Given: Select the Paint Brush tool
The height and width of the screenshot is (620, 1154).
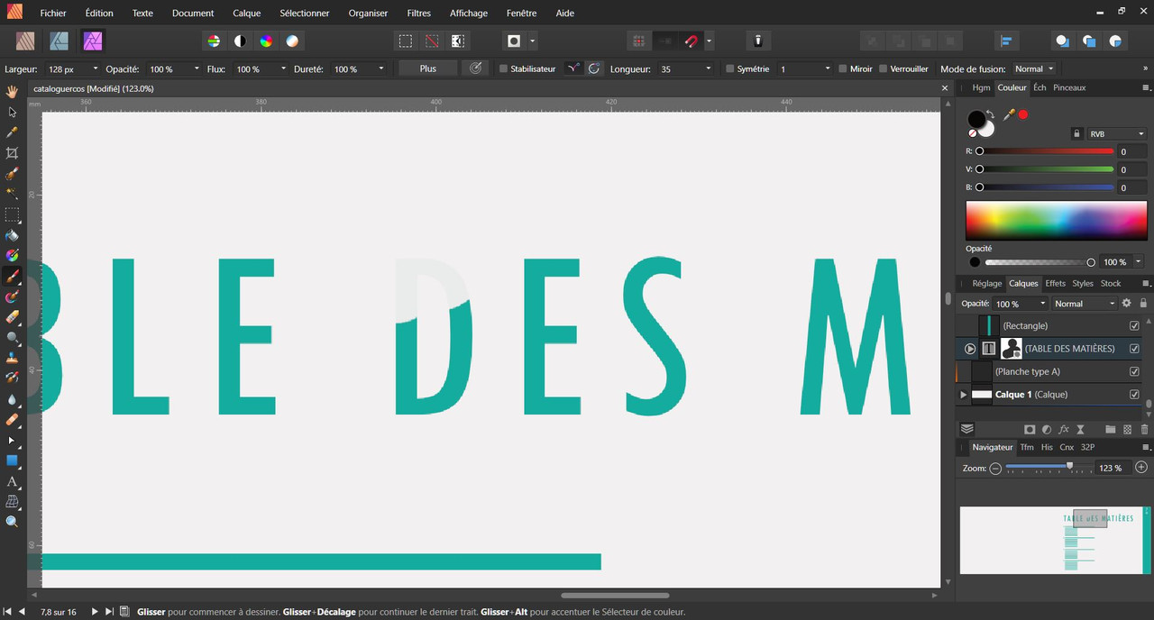Looking at the screenshot, I should [13, 277].
